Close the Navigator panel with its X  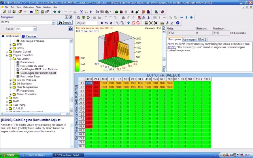[71, 17]
